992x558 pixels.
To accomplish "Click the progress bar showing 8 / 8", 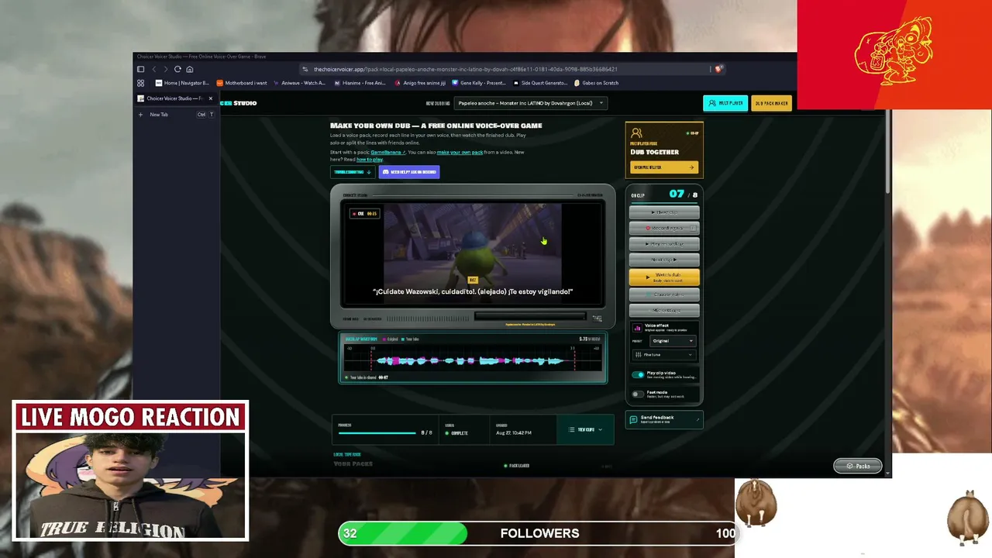I will (x=377, y=432).
